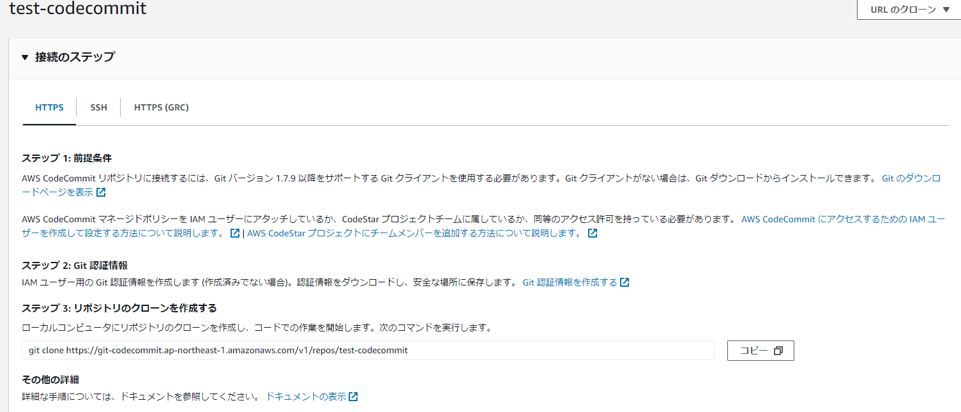Click the その他の詳細 heading
Viewport: 961px width, 412px height.
[x=50, y=380]
